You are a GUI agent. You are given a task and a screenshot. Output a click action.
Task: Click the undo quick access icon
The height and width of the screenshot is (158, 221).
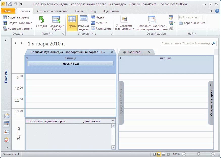coord(16,4)
